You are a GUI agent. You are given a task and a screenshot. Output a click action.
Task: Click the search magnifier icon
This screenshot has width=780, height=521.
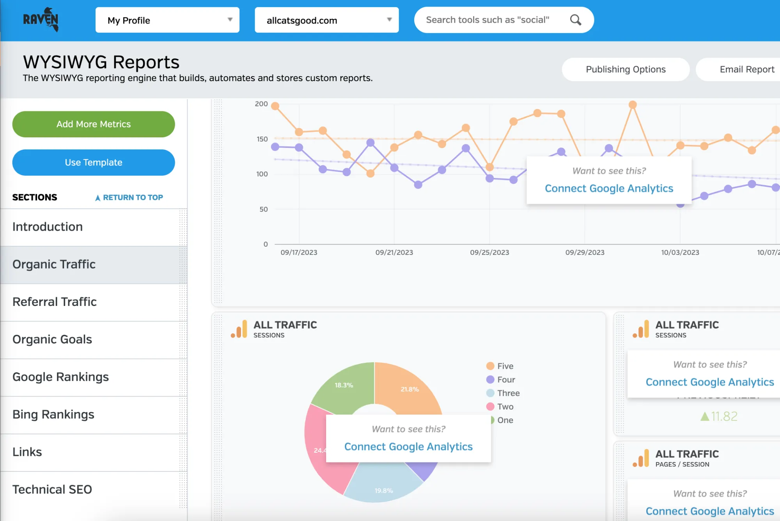pyautogui.click(x=576, y=20)
